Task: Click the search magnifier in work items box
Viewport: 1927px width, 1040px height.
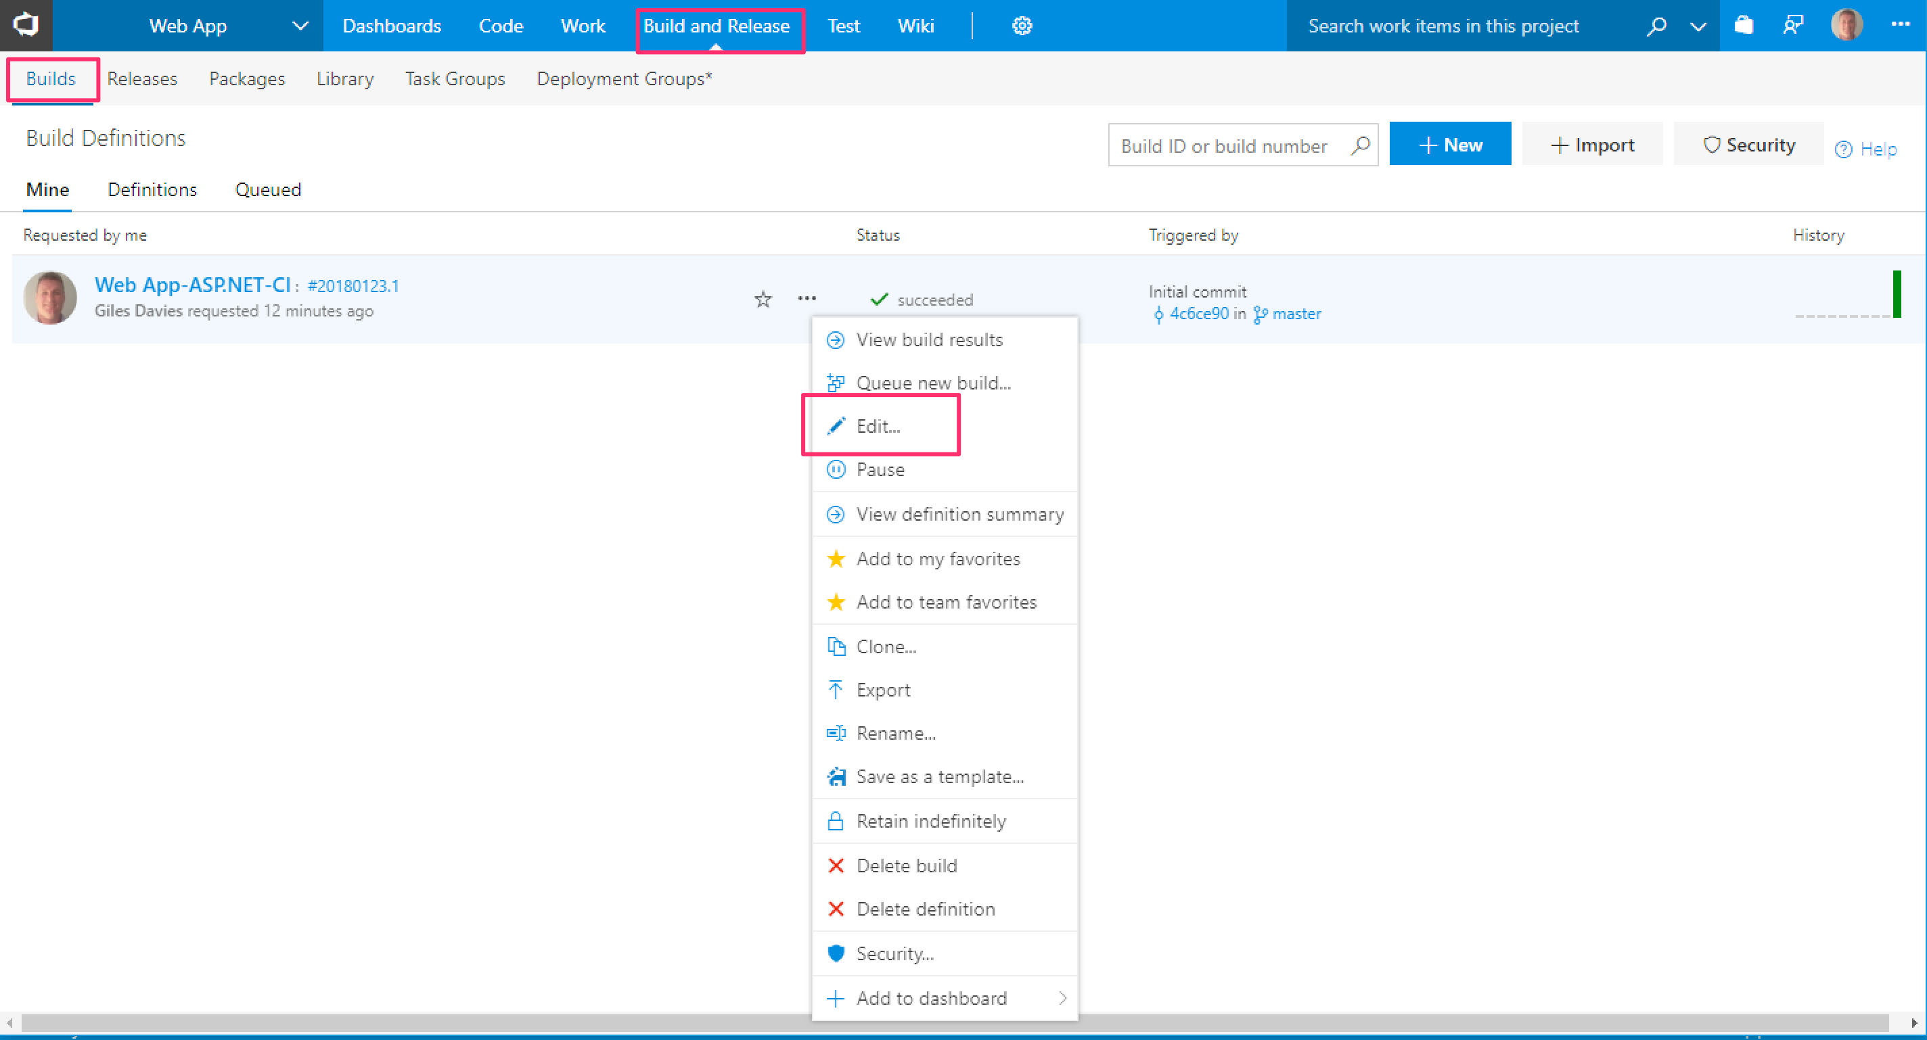Action: (x=1656, y=26)
